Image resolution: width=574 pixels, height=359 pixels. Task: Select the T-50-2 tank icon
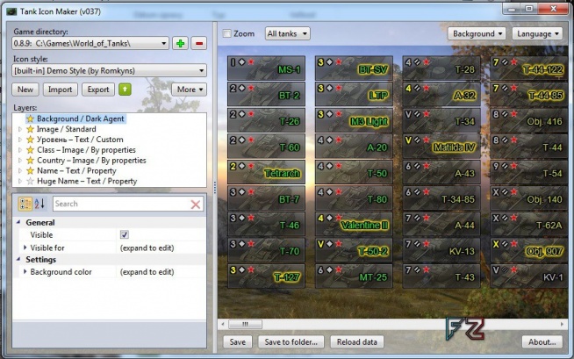354,250
